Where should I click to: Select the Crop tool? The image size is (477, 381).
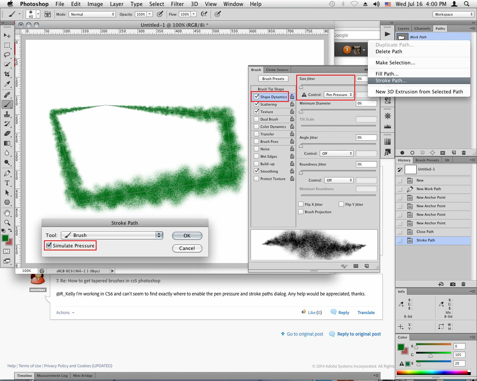[x=7, y=74]
